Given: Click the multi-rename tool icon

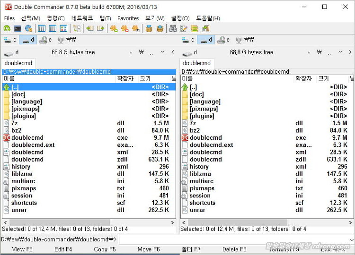Looking at the screenshot, I should tap(184, 29).
